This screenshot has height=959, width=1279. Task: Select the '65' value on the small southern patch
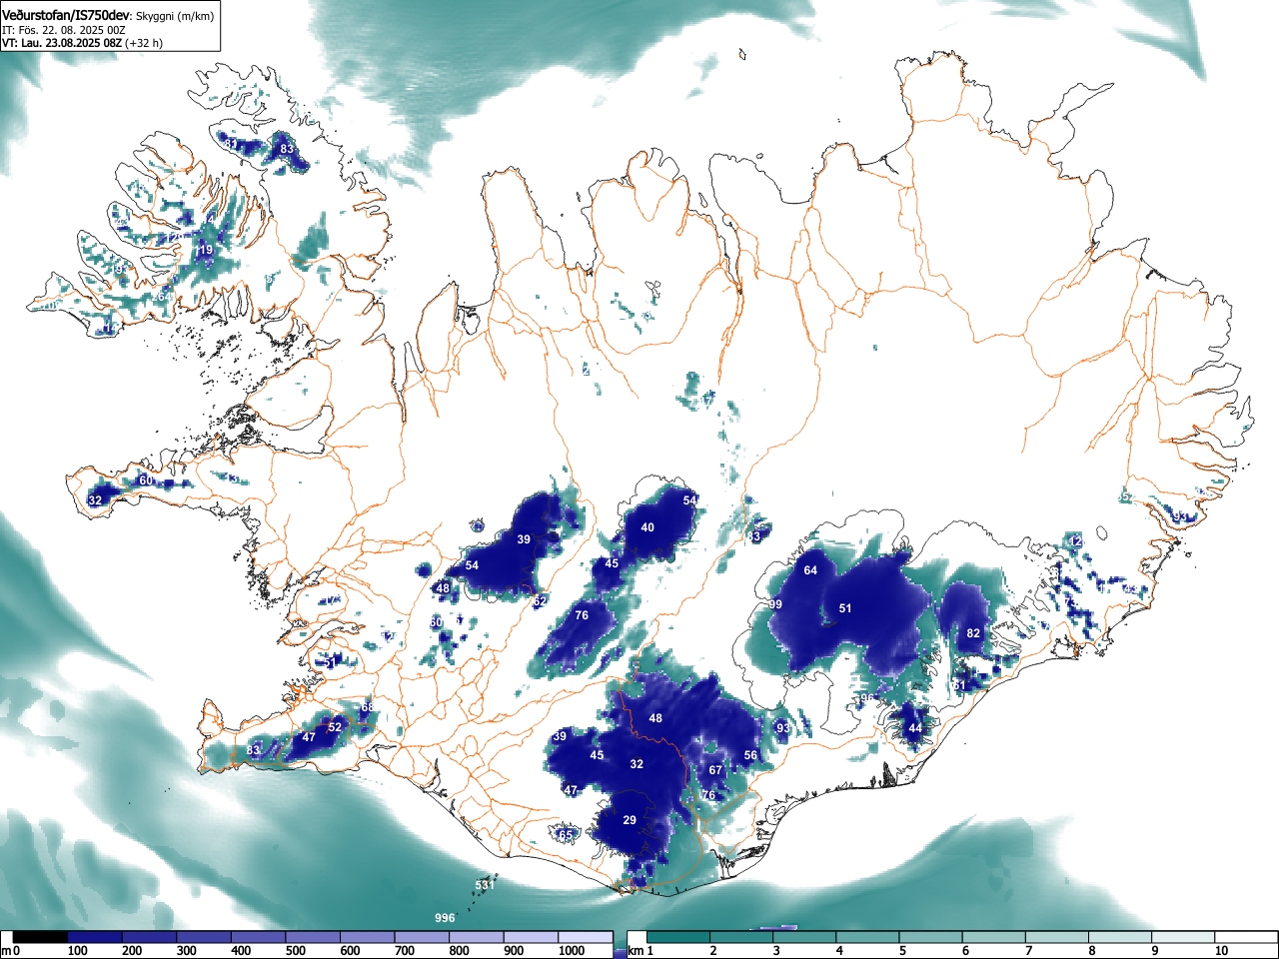pyautogui.click(x=567, y=835)
